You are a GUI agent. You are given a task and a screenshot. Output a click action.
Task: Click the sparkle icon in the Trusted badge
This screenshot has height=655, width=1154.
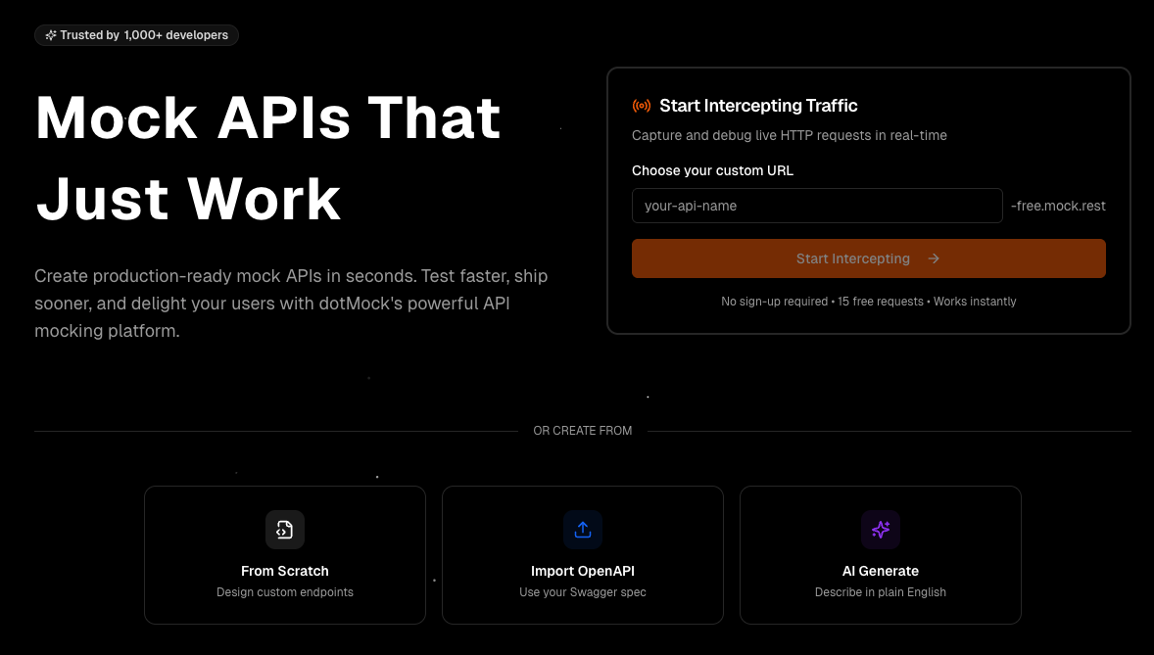tap(51, 35)
